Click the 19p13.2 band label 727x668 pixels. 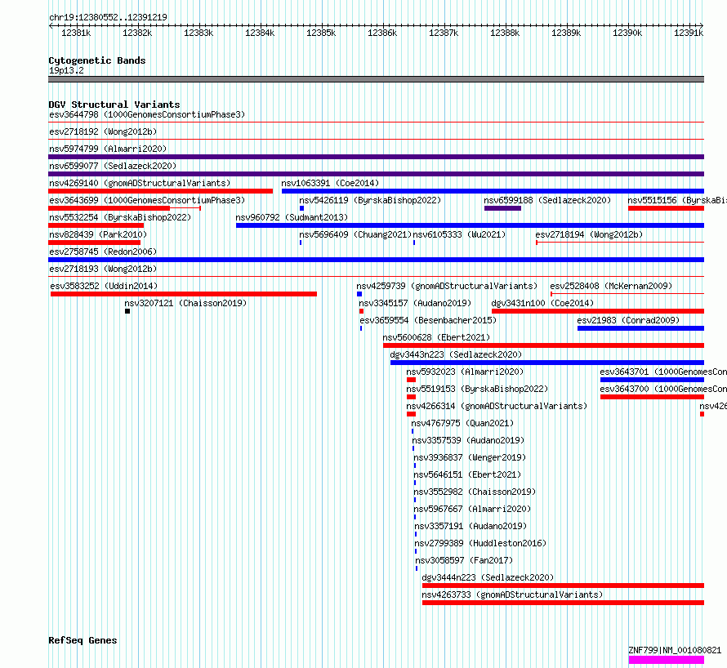click(x=66, y=70)
